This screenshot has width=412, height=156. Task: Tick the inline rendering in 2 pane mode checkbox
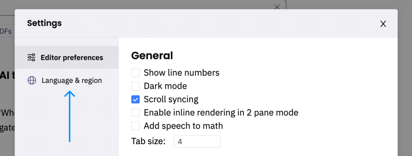pos(135,112)
